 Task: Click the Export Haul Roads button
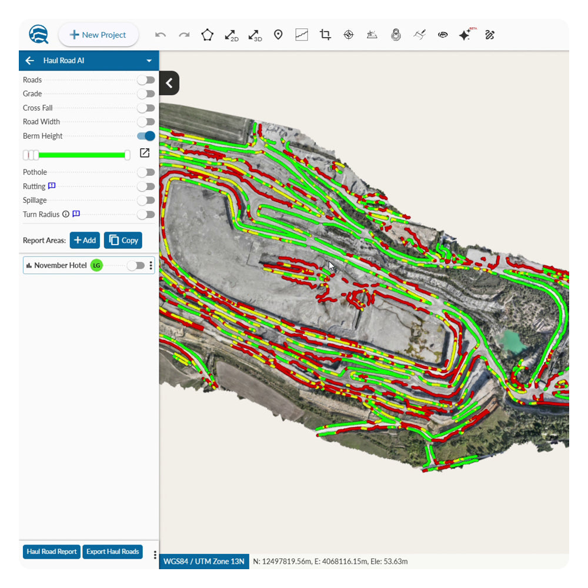click(112, 552)
